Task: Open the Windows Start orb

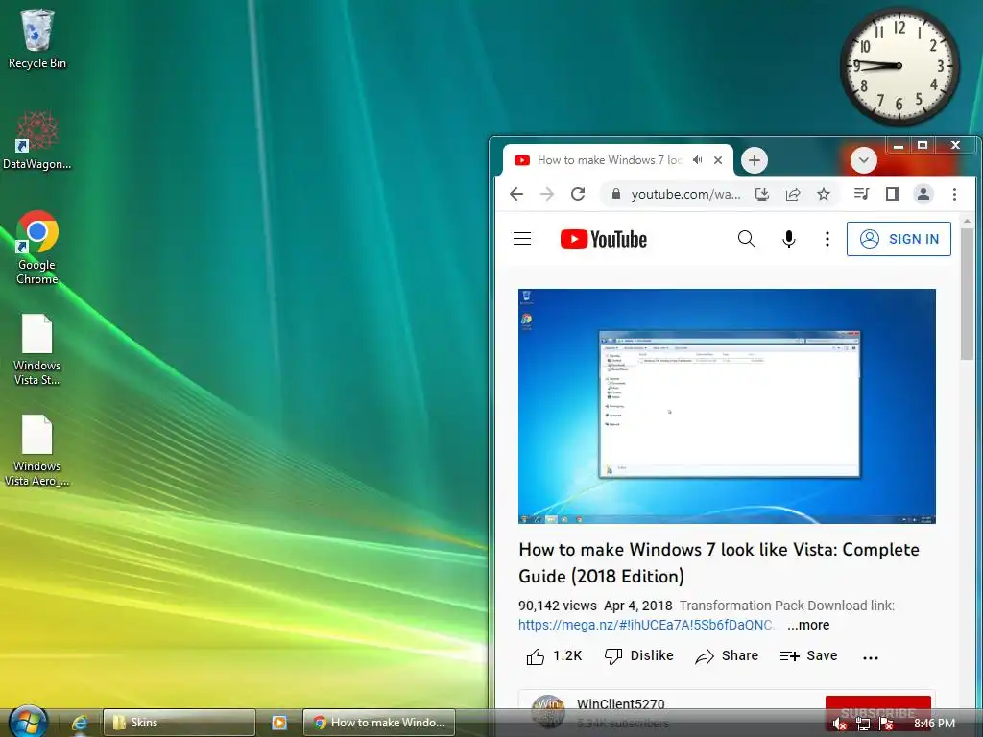Action: coord(28,722)
